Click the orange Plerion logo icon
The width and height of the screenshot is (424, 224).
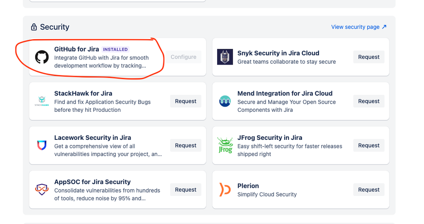pos(225,190)
